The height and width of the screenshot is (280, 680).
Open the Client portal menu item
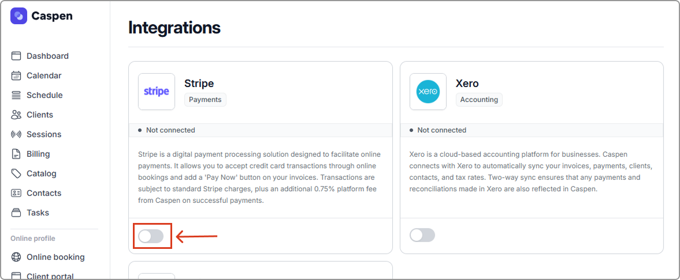click(x=50, y=276)
